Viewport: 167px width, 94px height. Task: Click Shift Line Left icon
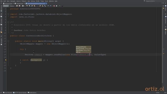click(x=48, y=6)
